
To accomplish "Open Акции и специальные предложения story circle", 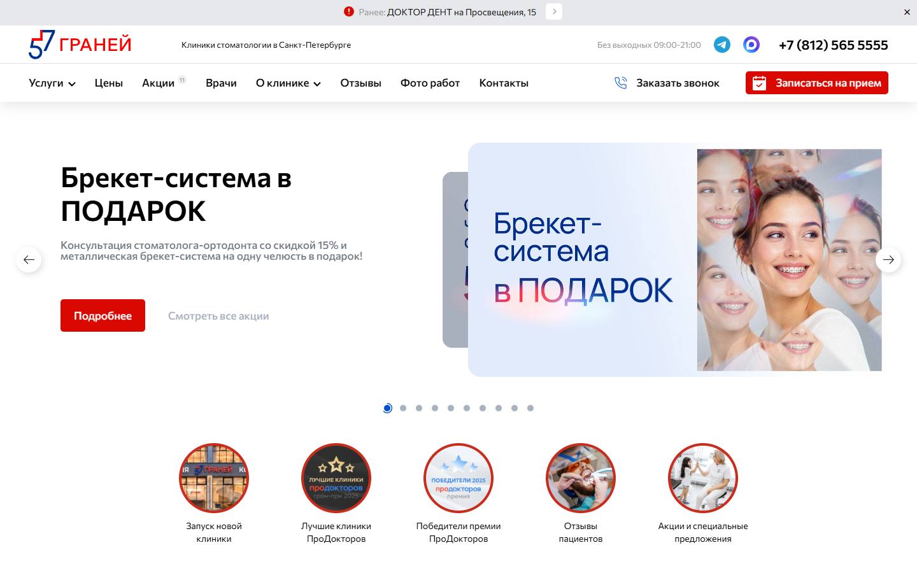I will click(703, 478).
